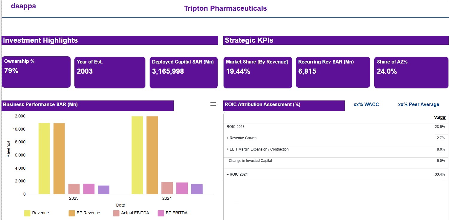Click the Value column header
Screen dimensions: 449x220
coord(439,118)
